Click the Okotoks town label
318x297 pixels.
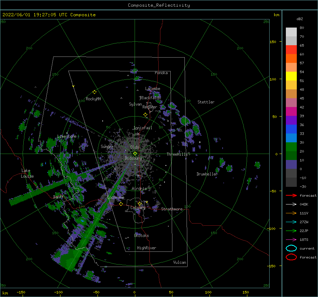tap(141, 236)
